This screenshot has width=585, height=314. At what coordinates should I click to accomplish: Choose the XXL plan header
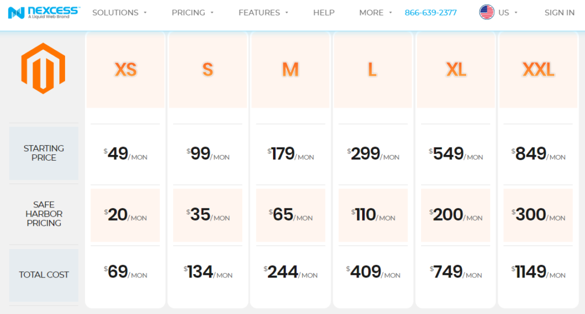[x=538, y=70]
